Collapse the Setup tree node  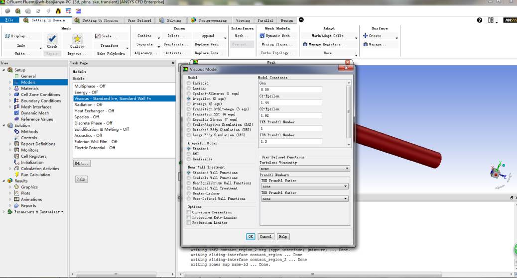[x=3, y=70]
